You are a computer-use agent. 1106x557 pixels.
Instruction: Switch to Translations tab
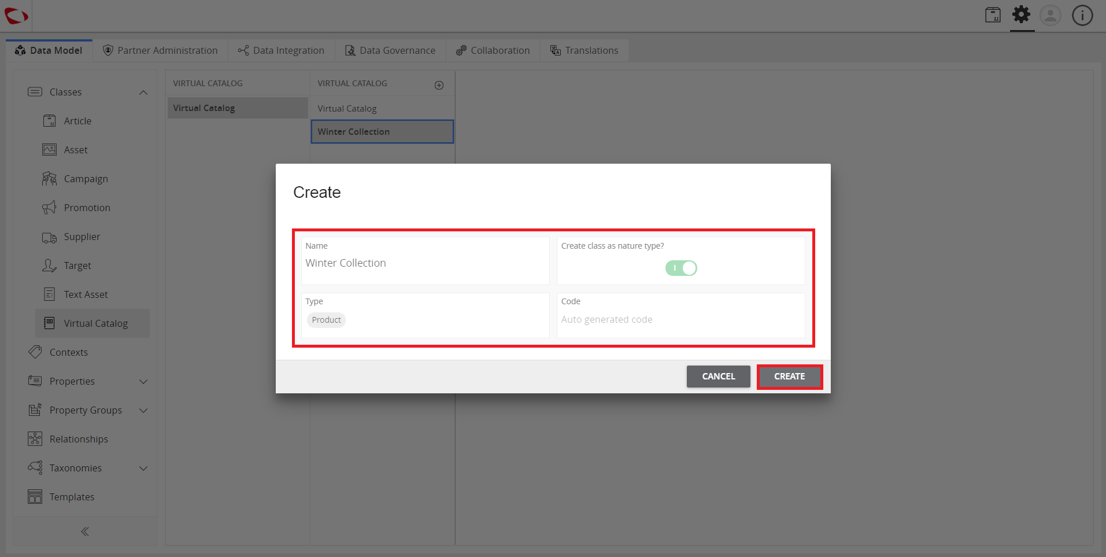click(584, 50)
